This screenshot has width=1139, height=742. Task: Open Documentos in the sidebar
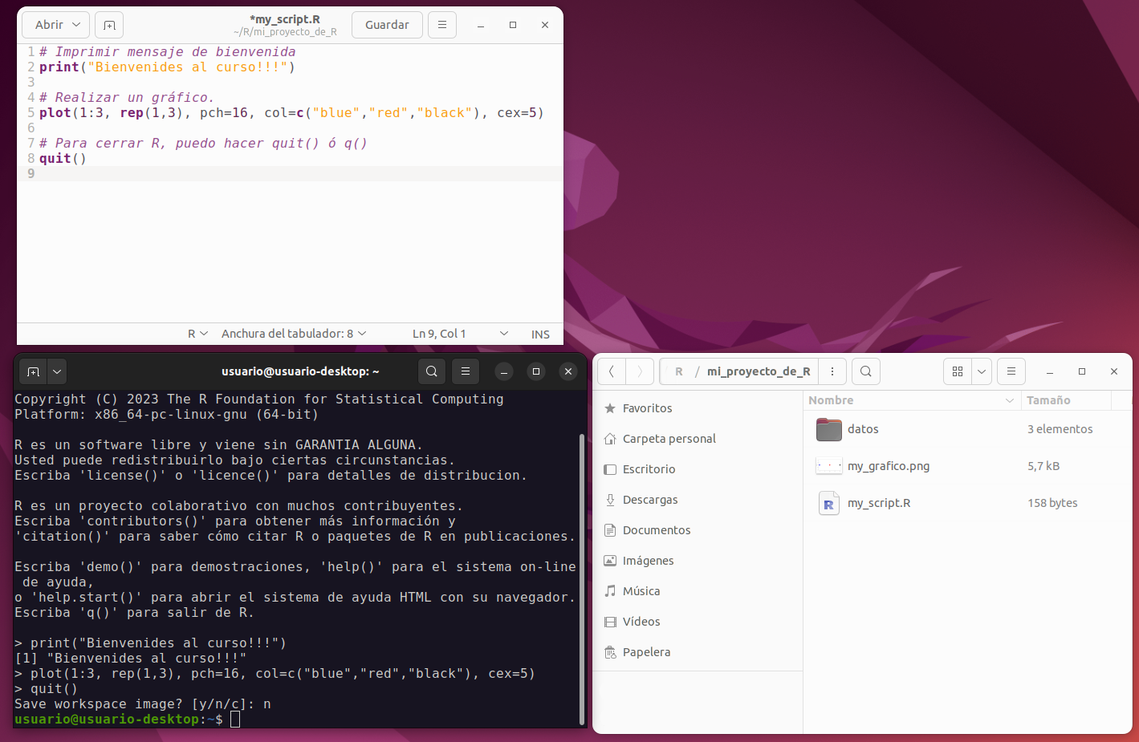click(656, 530)
